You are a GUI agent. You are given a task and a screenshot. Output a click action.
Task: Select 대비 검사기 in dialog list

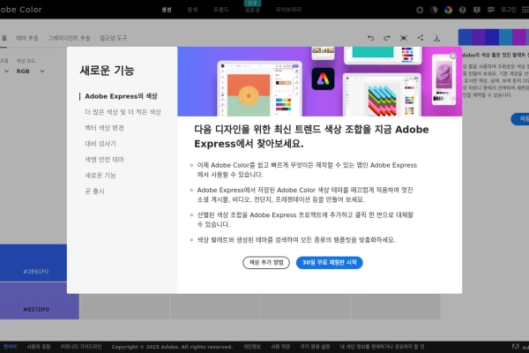(x=101, y=144)
